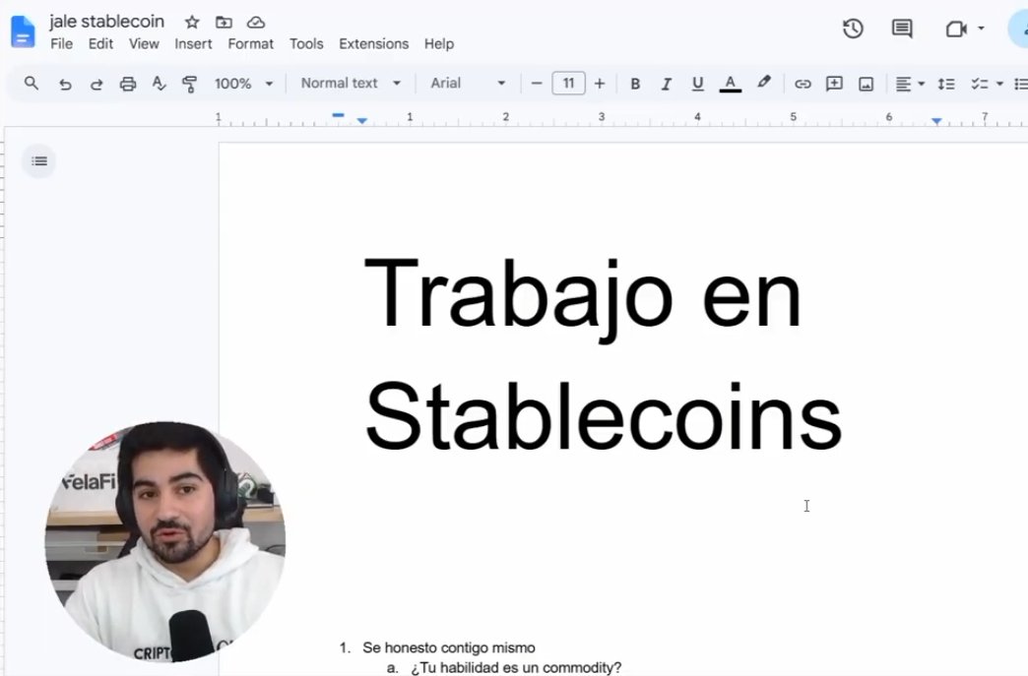Click the first line indent marker
Image resolution: width=1028 pixels, height=676 pixels.
click(x=338, y=115)
